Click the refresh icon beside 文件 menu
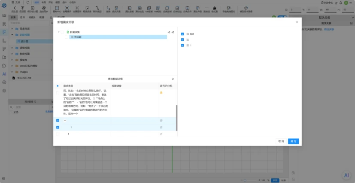 point(27,3)
